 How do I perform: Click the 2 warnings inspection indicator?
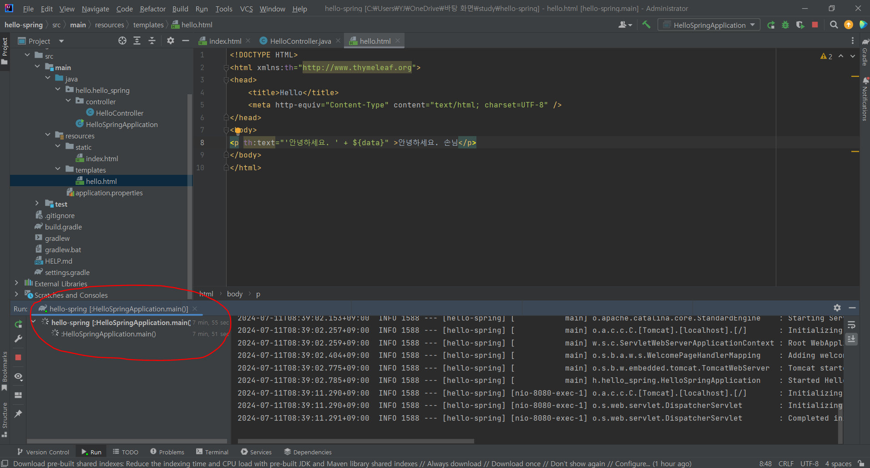tap(826, 56)
